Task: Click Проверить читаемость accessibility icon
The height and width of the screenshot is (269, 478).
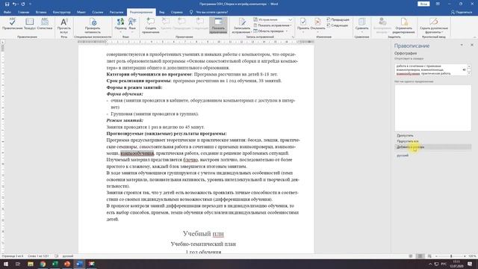Action: (93, 25)
